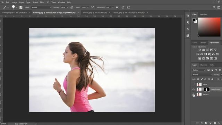
Task: Set symmetry options butterfly icon
Action: click(x=128, y=8)
